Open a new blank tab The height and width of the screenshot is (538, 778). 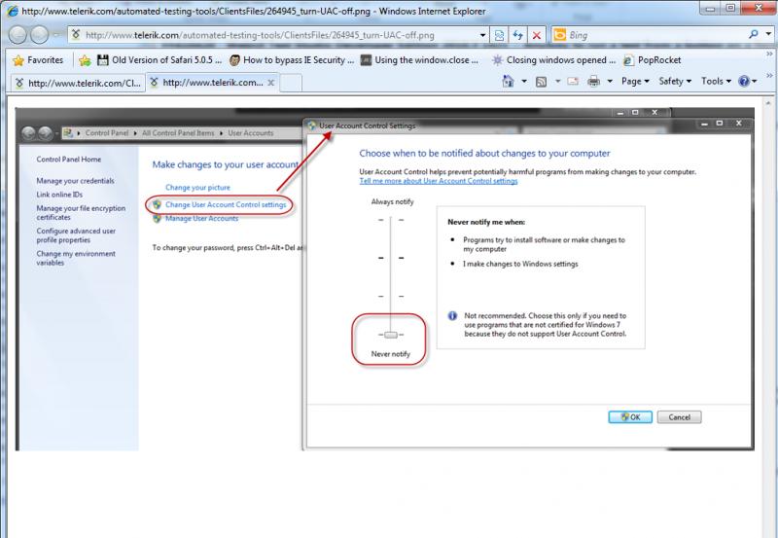point(291,83)
